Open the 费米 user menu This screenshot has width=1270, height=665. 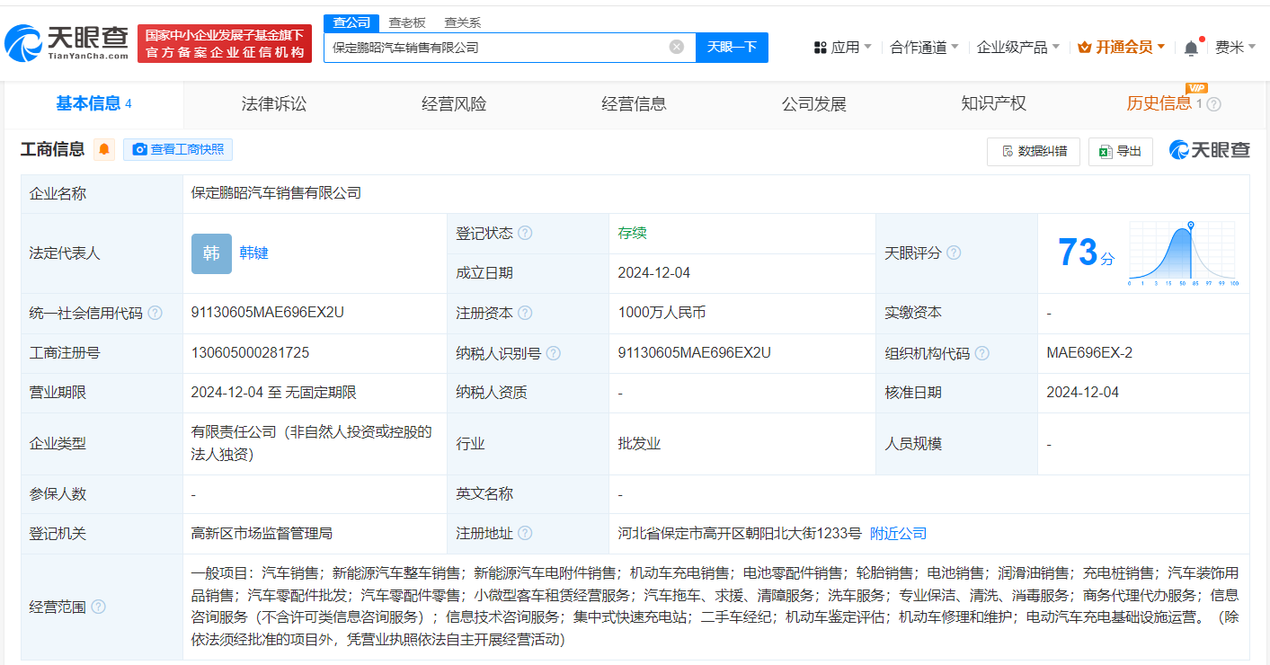[x=1236, y=48]
